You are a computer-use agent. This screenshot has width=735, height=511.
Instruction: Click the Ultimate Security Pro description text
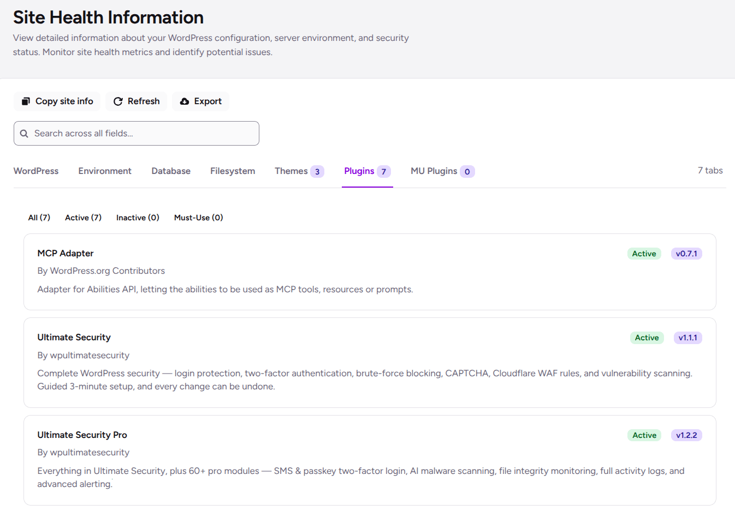click(361, 478)
